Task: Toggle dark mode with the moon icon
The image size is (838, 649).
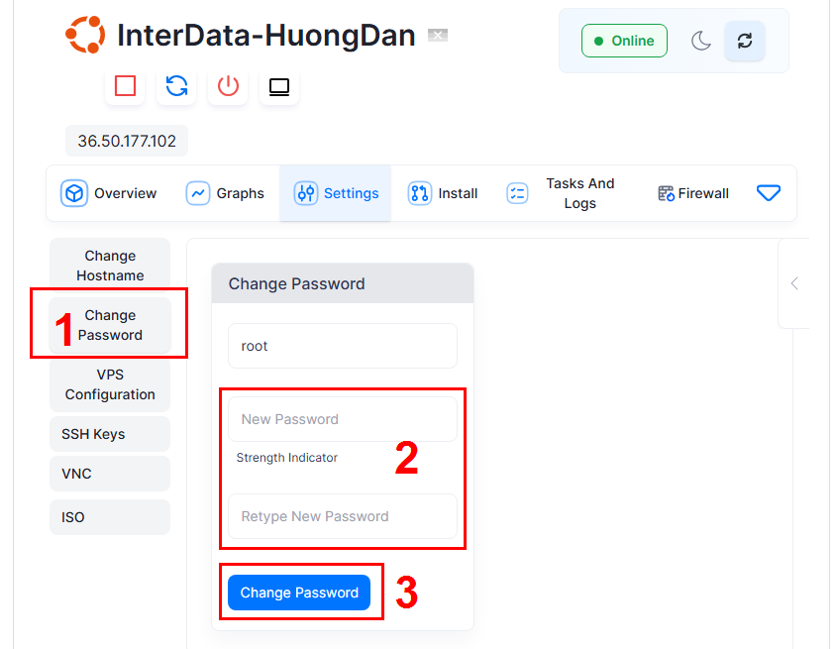Action: (x=700, y=41)
